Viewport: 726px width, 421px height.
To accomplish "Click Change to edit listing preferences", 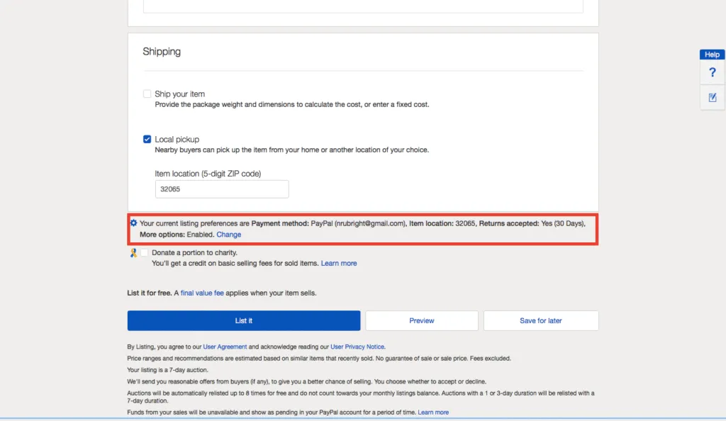I will pos(229,234).
